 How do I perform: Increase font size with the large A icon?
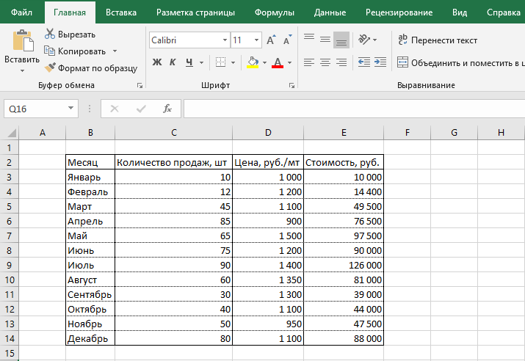[x=271, y=40]
